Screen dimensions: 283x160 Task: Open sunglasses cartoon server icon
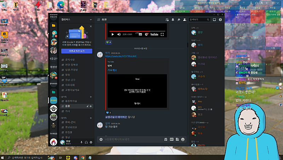point(54,42)
